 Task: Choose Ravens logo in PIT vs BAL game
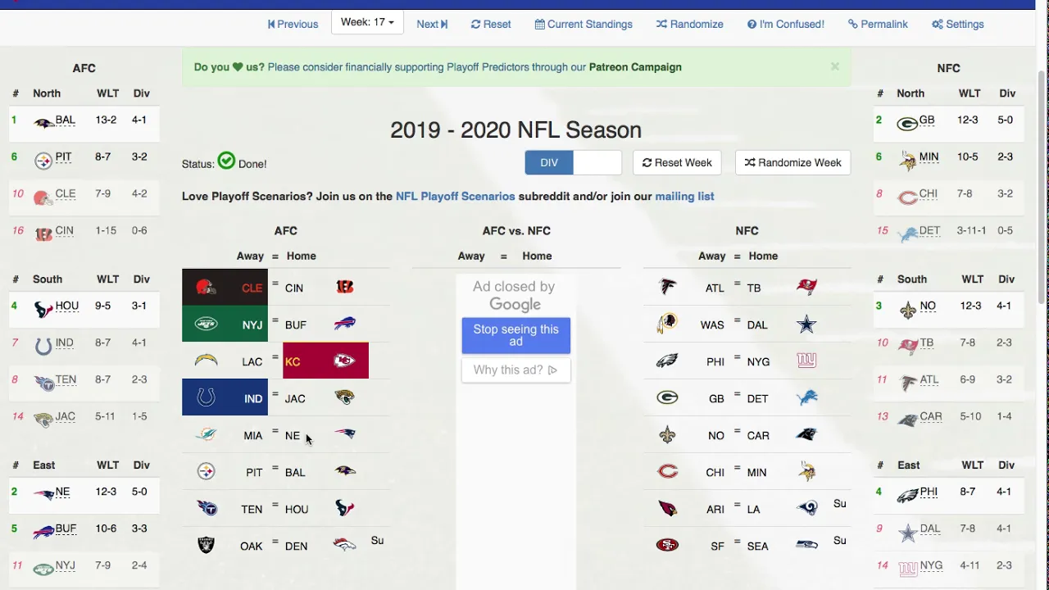click(x=345, y=471)
